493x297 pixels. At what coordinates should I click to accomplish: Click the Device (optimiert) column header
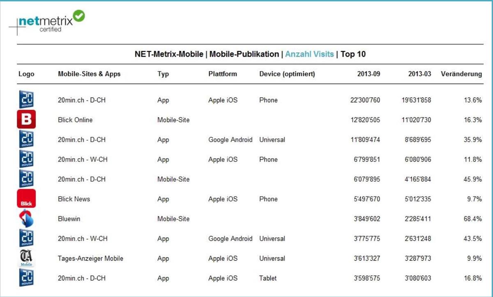287,74
